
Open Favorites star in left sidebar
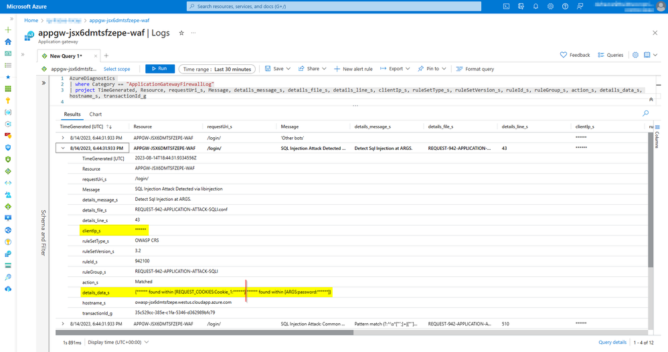click(x=7, y=77)
